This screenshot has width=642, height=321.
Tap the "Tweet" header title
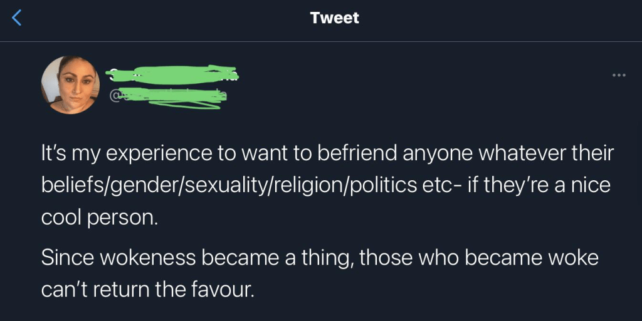[x=334, y=18]
